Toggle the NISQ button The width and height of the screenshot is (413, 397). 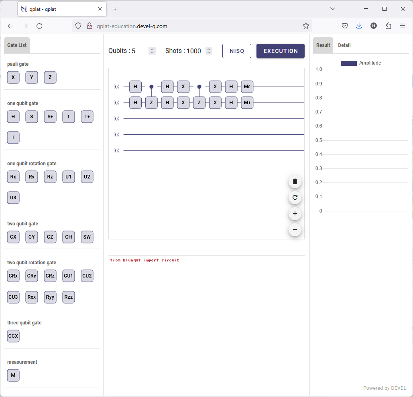click(x=237, y=51)
